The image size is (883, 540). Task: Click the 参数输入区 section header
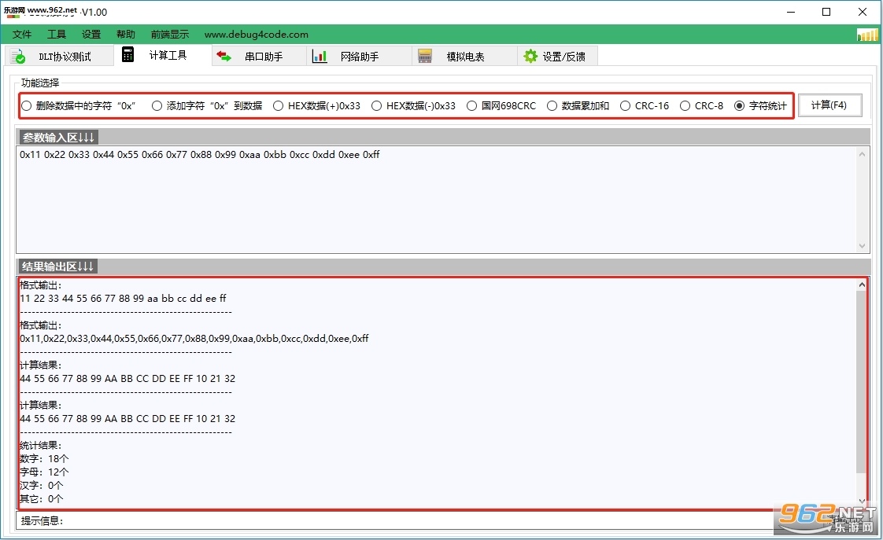[x=58, y=138]
